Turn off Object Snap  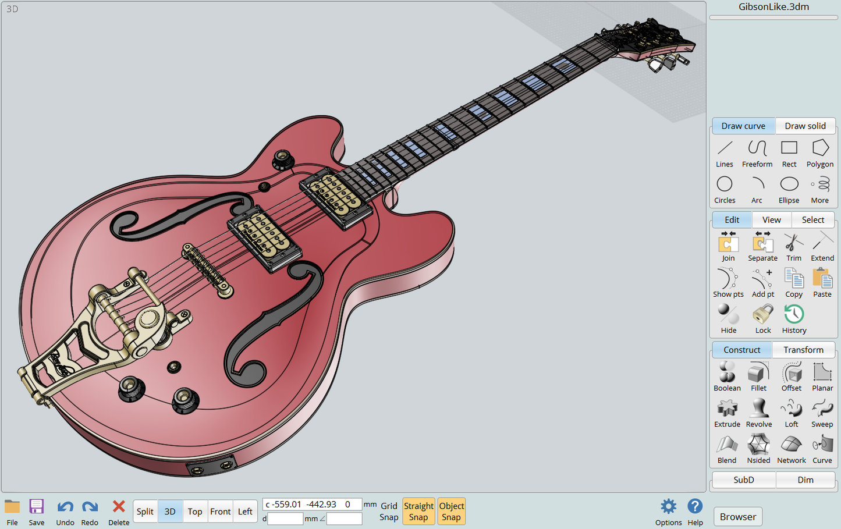tap(451, 512)
